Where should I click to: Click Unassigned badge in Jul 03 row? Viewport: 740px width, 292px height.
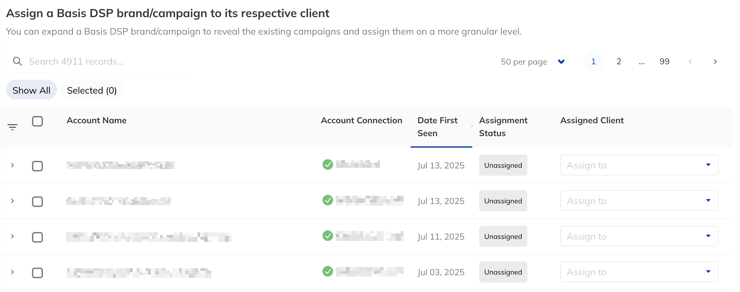(x=503, y=272)
